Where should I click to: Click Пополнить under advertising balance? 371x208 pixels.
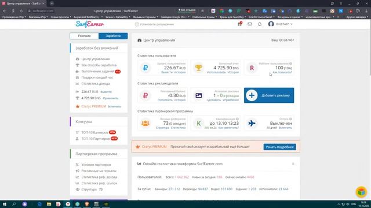[165, 100]
